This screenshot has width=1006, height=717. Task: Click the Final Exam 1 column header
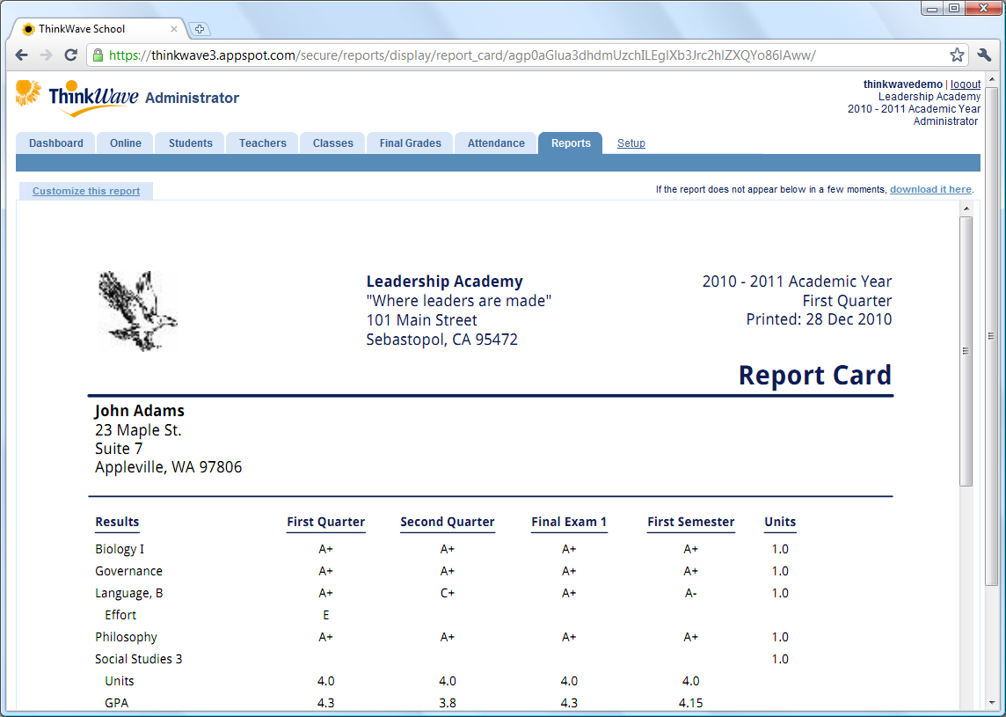click(569, 522)
